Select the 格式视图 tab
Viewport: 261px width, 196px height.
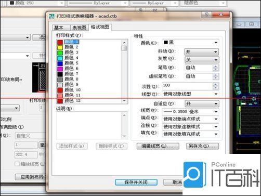click(100, 27)
